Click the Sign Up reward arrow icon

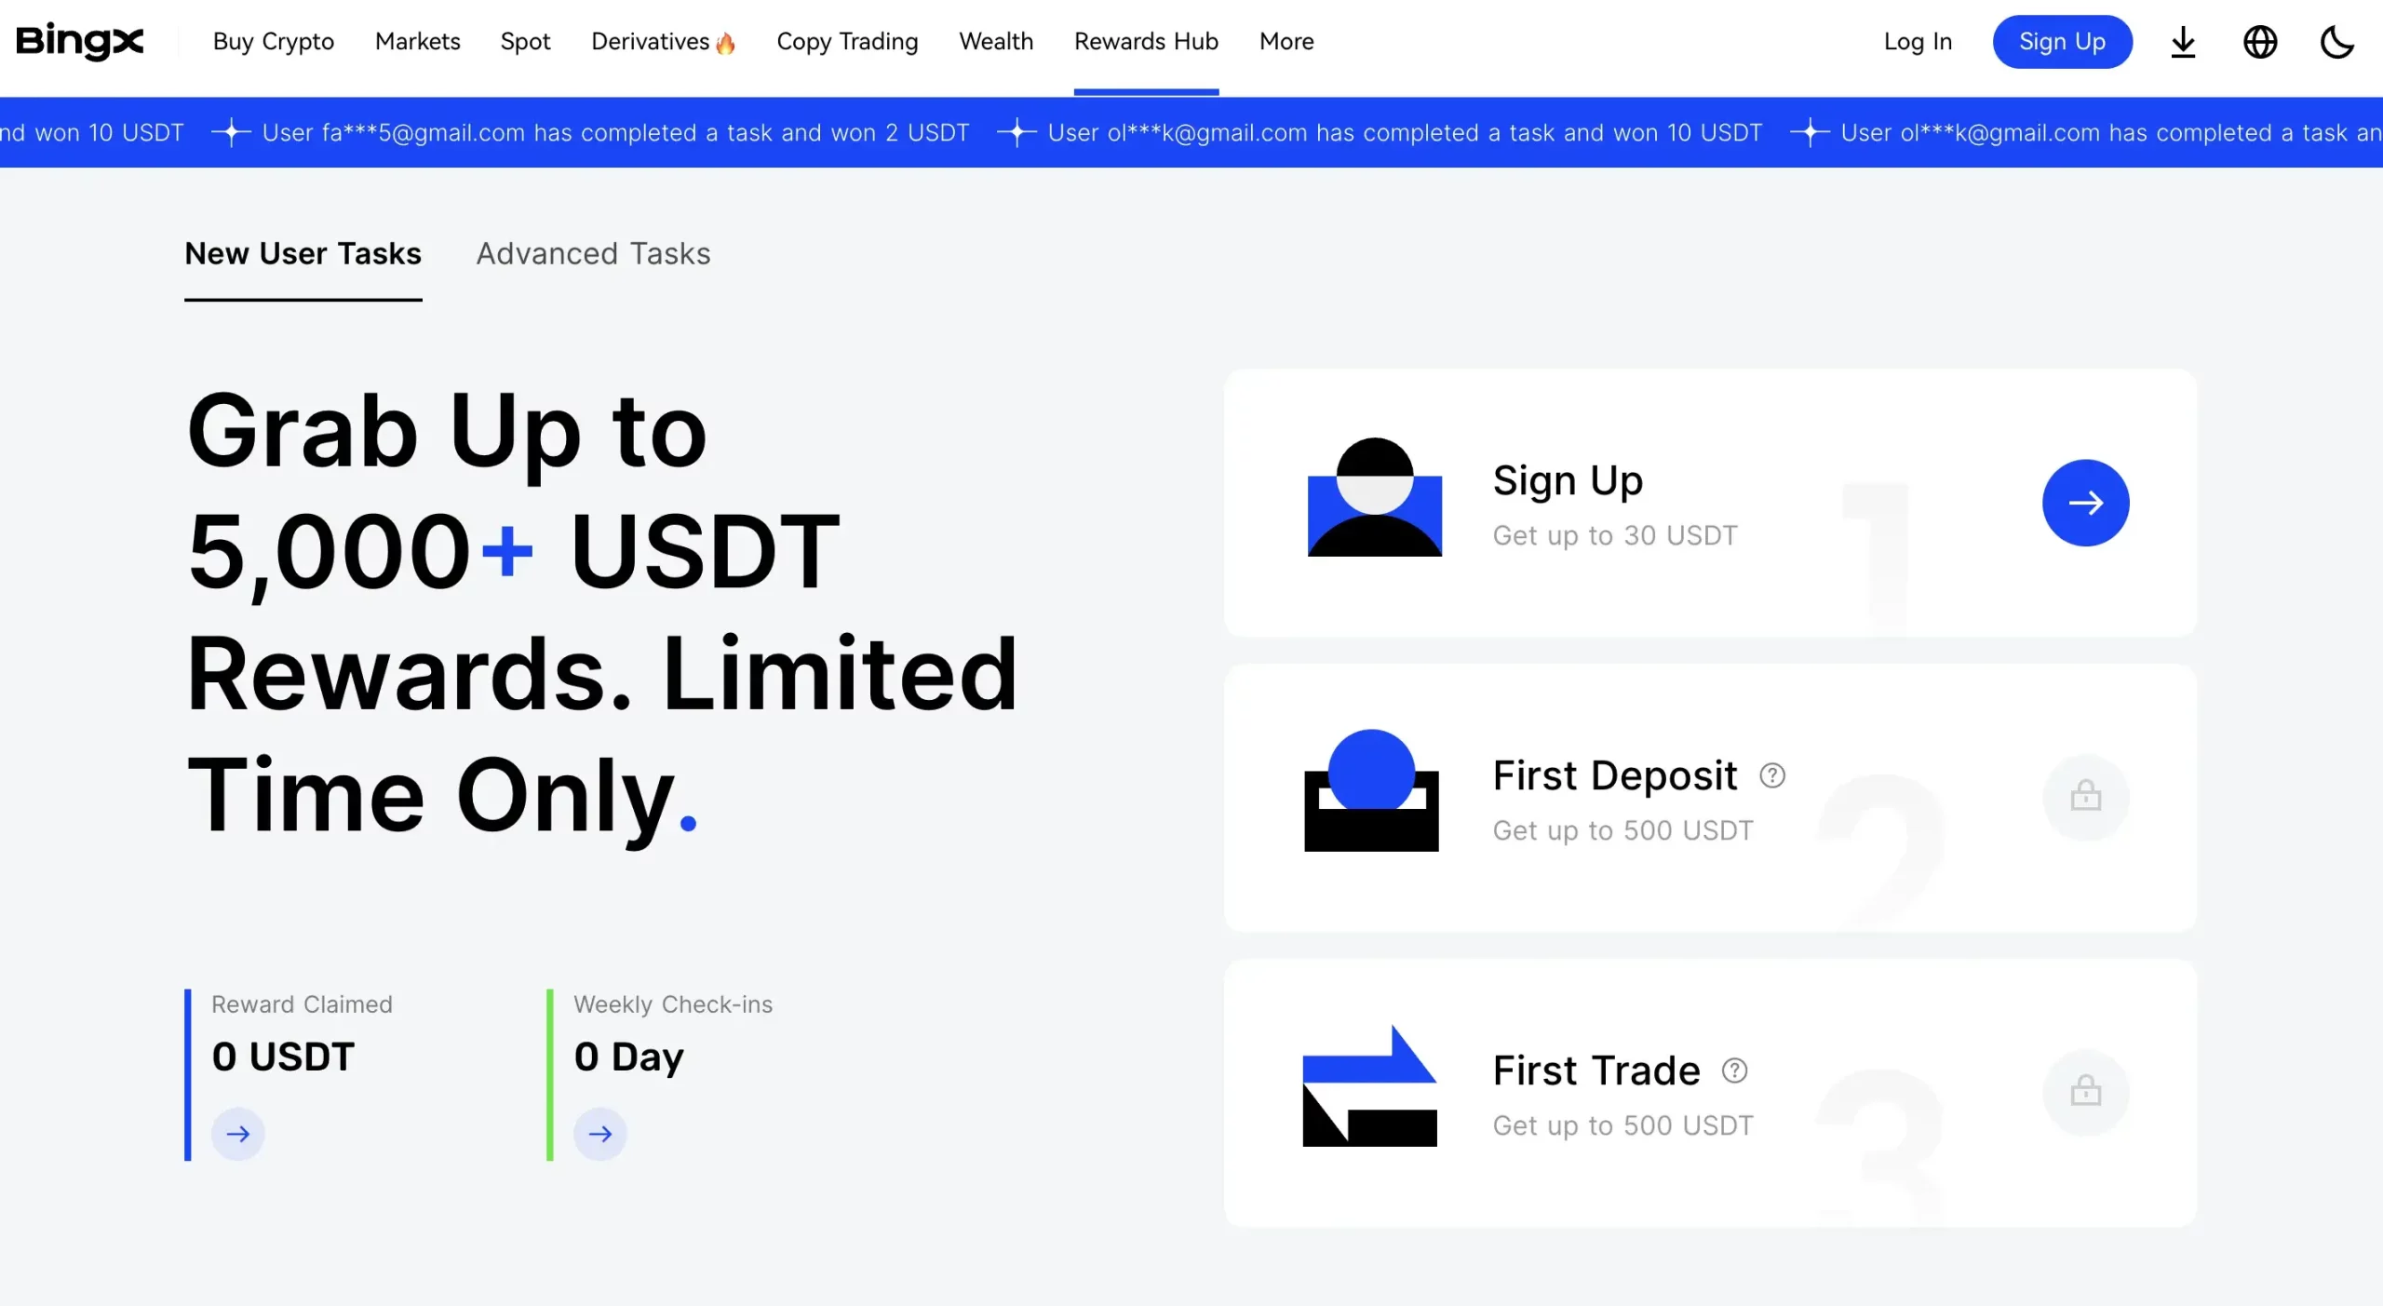[x=2087, y=502]
